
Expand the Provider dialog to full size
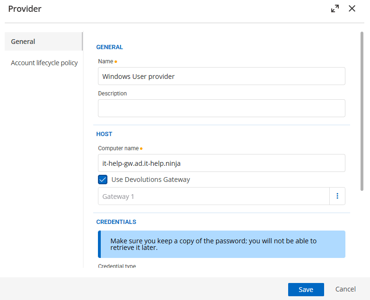[335, 9]
